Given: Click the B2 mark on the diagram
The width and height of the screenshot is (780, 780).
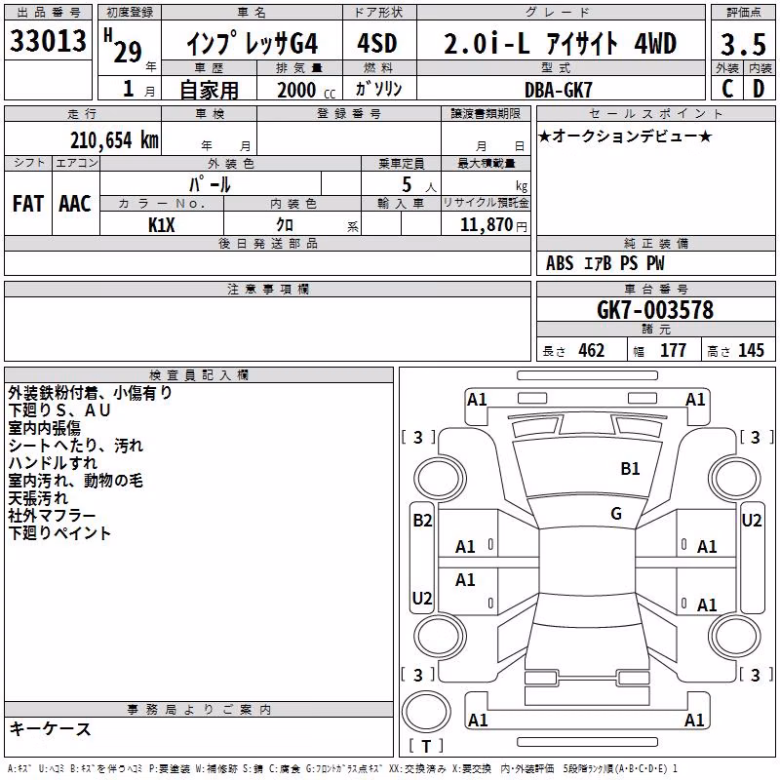Looking at the screenshot, I should pyautogui.click(x=422, y=521).
